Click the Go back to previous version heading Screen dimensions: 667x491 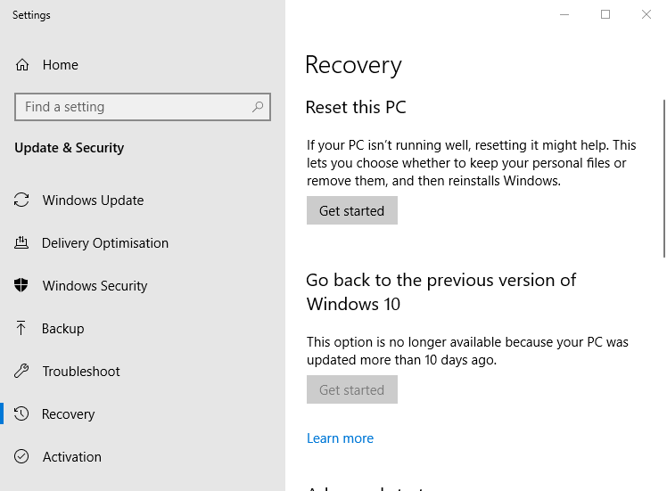441,292
